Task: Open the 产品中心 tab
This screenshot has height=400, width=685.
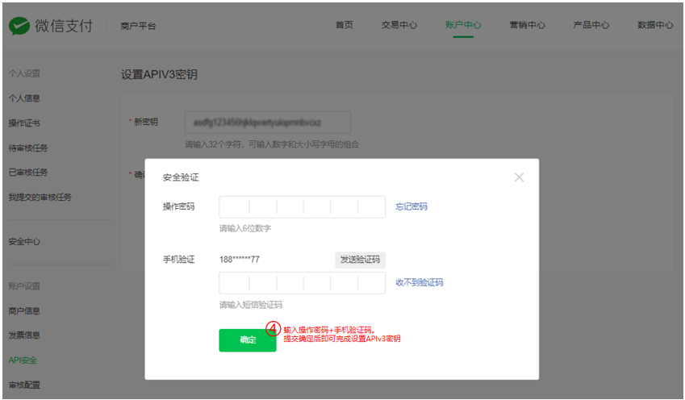Action: tap(591, 25)
